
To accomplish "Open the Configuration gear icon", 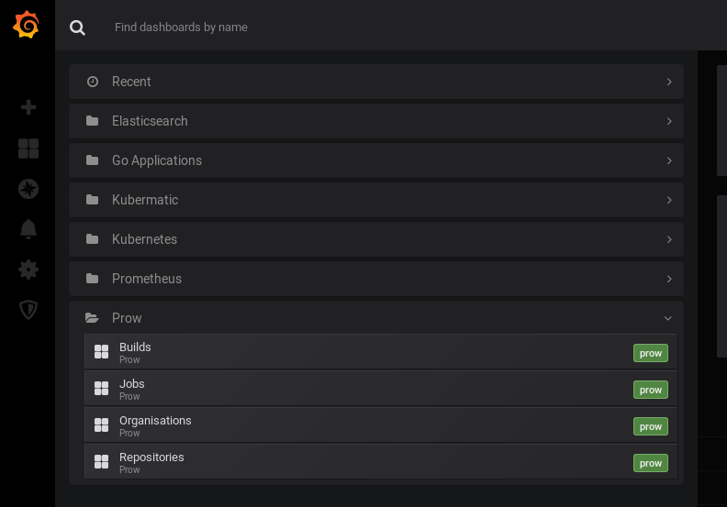I will click(x=28, y=270).
